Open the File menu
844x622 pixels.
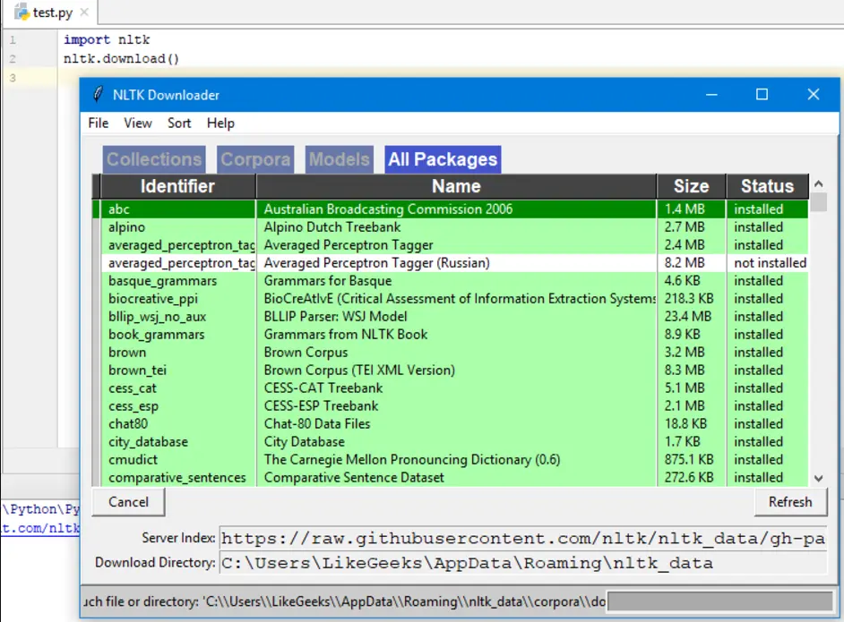(98, 124)
